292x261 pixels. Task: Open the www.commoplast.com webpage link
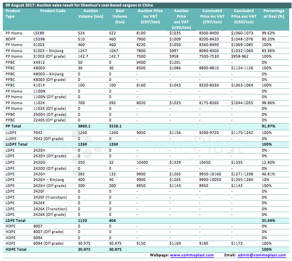point(192,255)
